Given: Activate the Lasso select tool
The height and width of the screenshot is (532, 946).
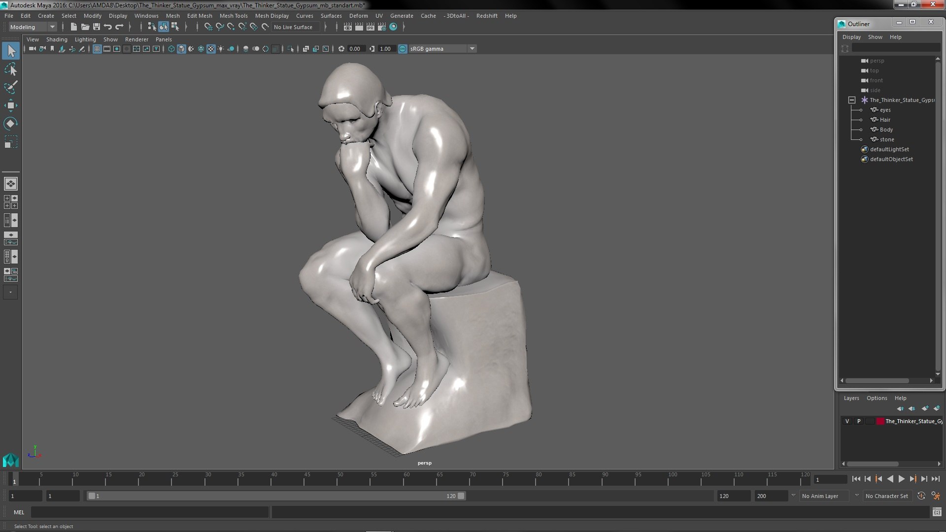Looking at the screenshot, I should pos(11,69).
